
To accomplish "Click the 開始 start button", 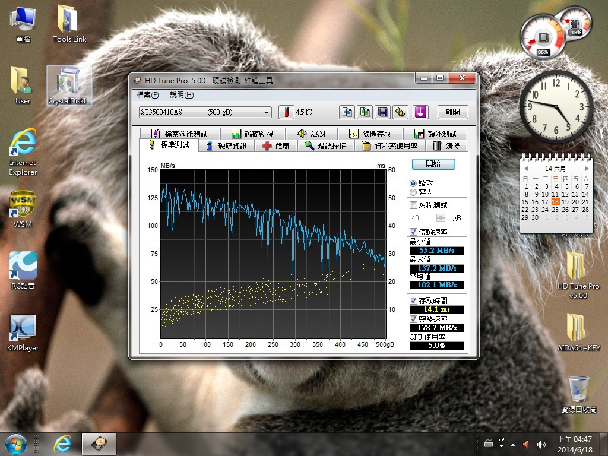I will coord(433,164).
